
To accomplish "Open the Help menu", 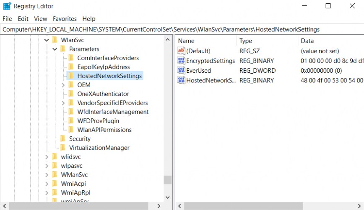I will click(89, 19).
